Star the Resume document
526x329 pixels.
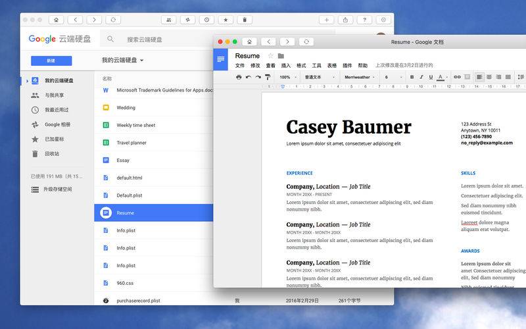[270, 56]
